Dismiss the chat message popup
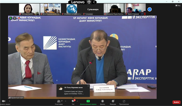 [88, 86]
